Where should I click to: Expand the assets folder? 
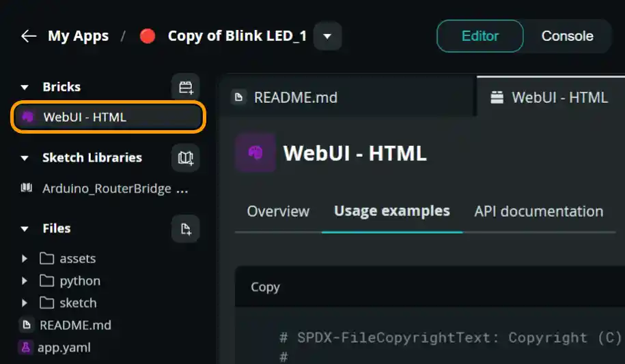pyautogui.click(x=25, y=259)
